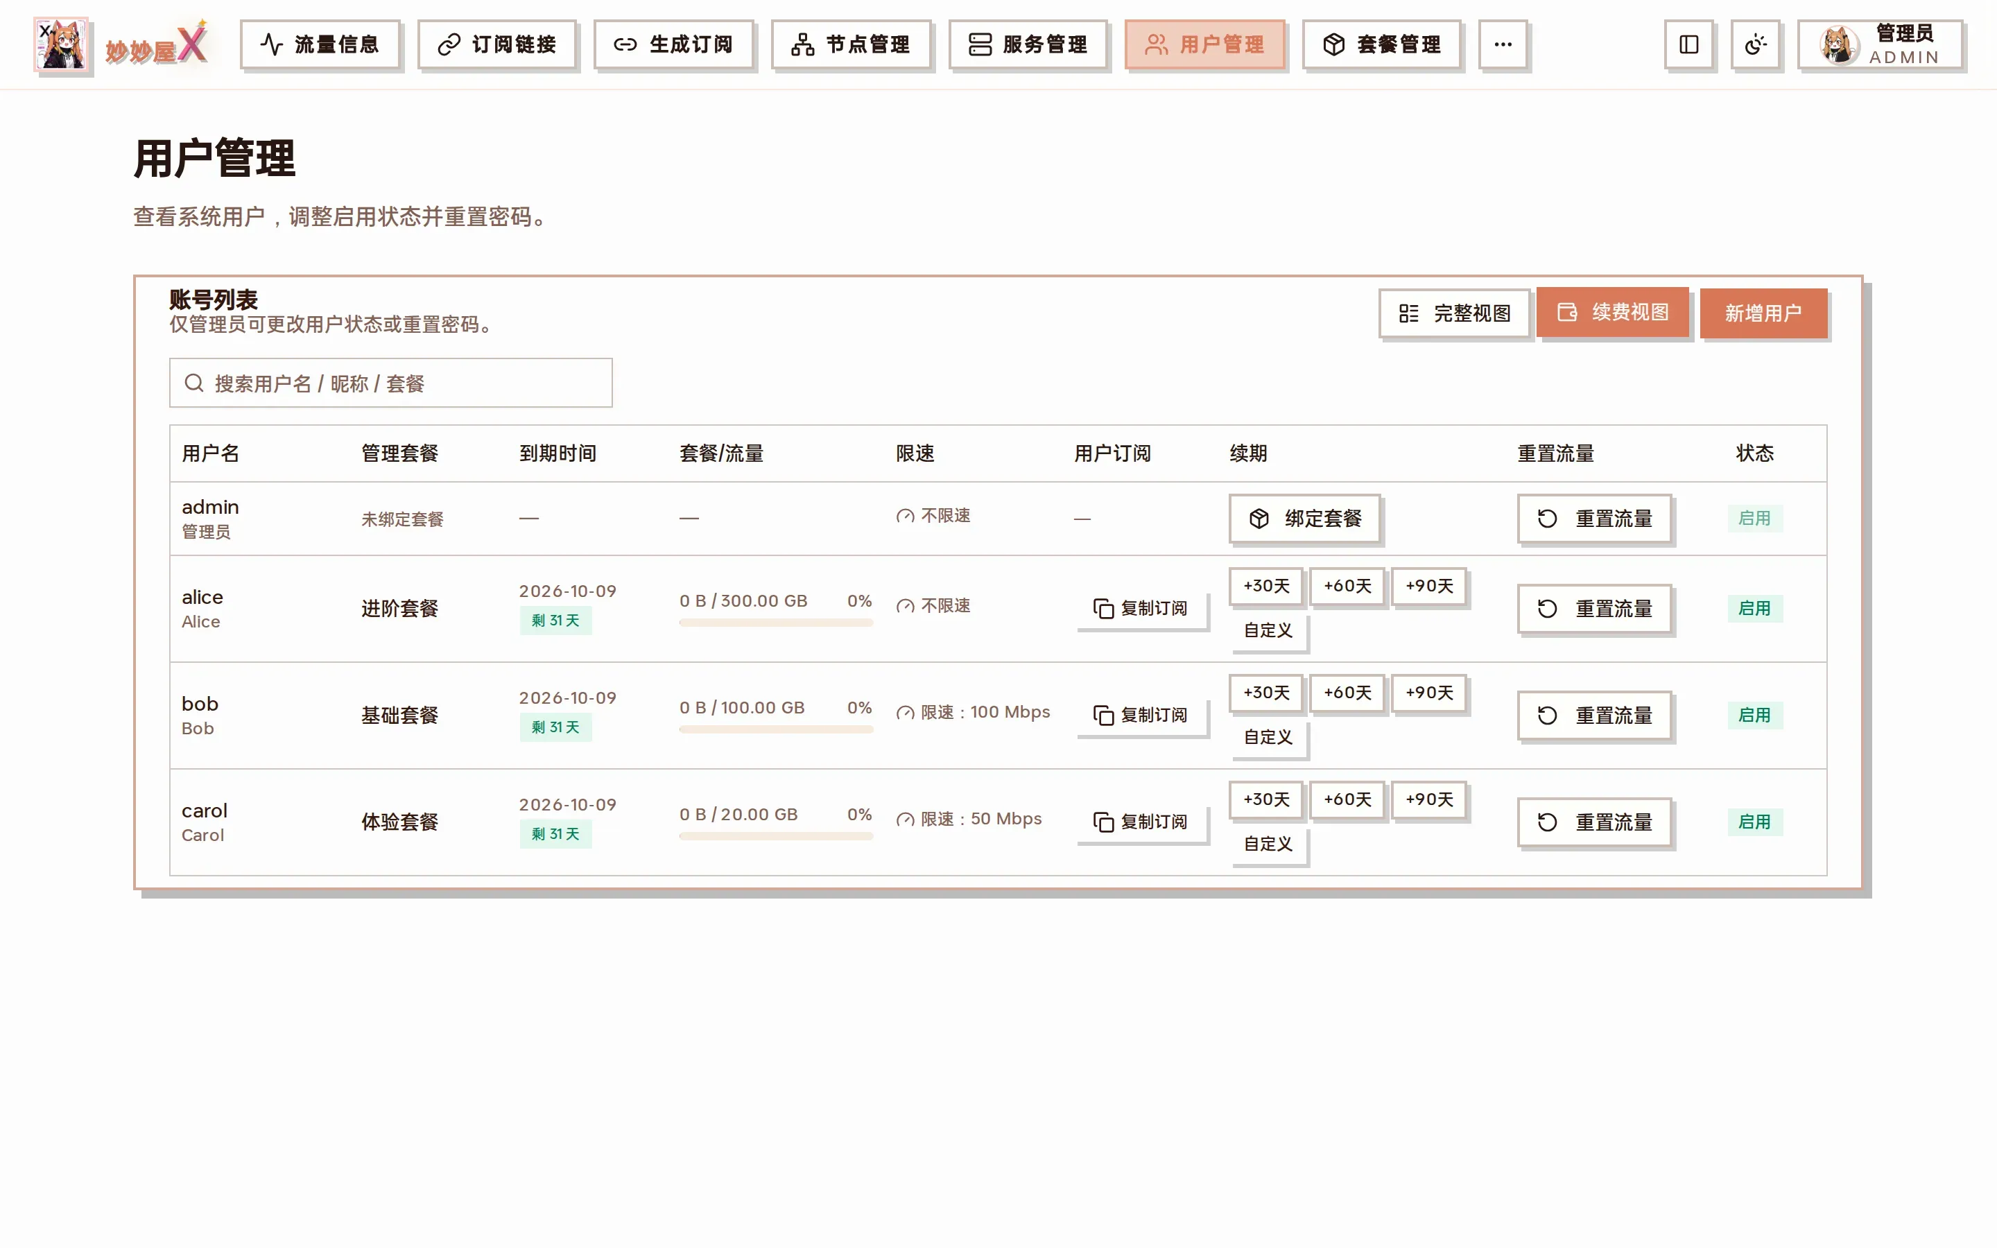Open 自定义 renewal for bob
This screenshot has width=1997, height=1248.
coord(1268,737)
